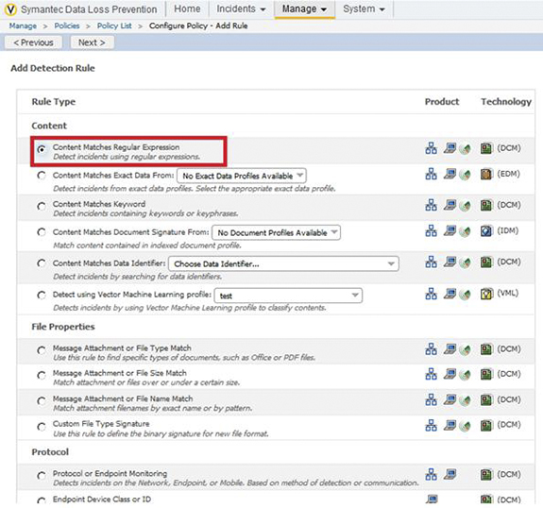Click DCM icon in File Size Match row
This screenshot has width=543, height=508.
(x=486, y=374)
